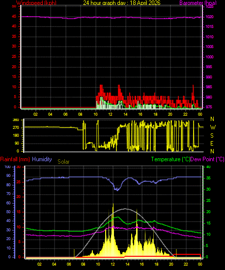Select the 'Temperature (°C)' legend label
The height and width of the screenshot is (270, 225).
click(170, 159)
